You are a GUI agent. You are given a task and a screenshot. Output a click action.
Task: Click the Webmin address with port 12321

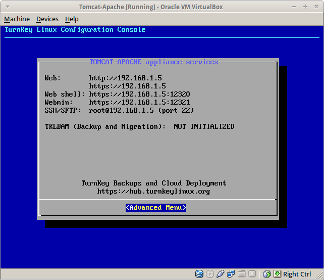tap(139, 102)
